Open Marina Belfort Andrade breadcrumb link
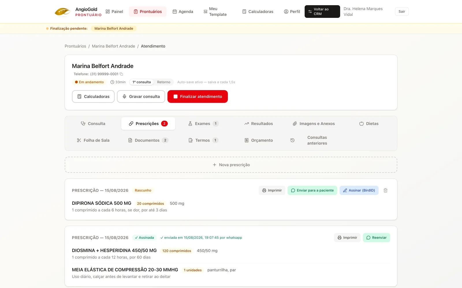462x288 pixels. tap(113, 46)
